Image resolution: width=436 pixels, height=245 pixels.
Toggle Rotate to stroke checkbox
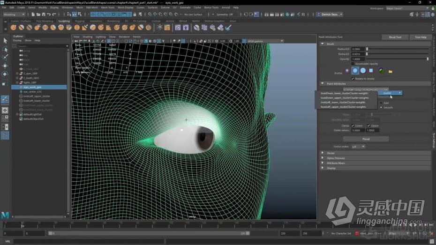pos(353,79)
